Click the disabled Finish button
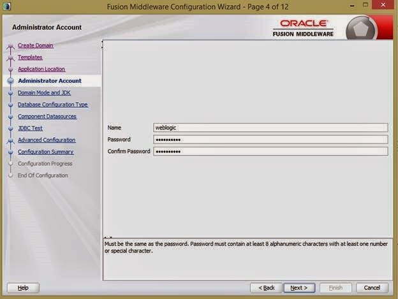 click(x=335, y=288)
